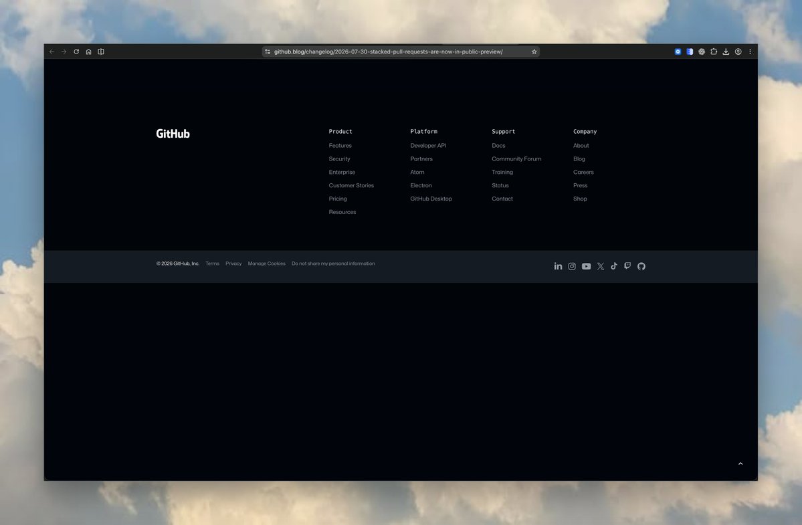Click the © 2026 GitHub, Inc. text

[x=177, y=264]
